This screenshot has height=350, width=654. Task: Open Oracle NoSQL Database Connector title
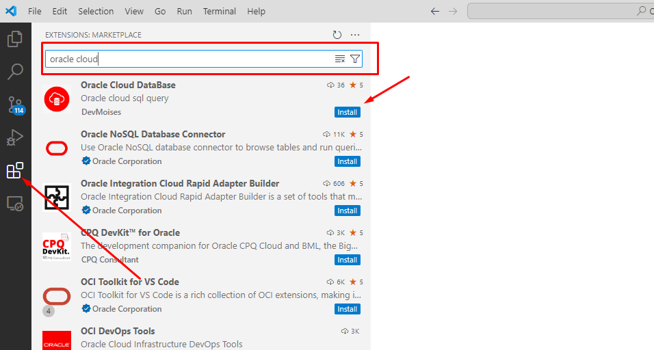(x=153, y=134)
